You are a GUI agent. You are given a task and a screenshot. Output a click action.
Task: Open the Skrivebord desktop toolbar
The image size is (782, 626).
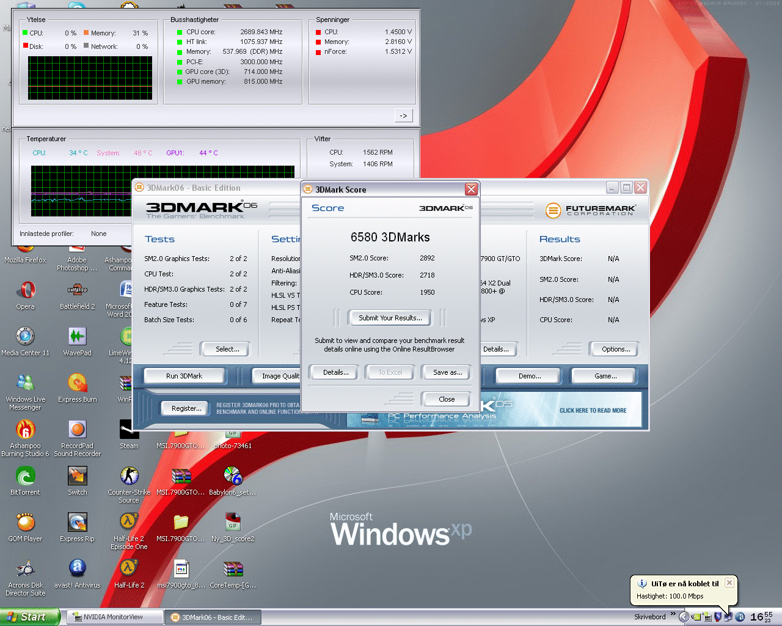pos(649,617)
